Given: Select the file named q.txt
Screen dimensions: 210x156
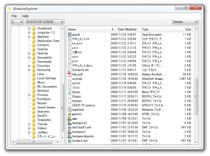Looking at the screenshot, I should point(75,57).
